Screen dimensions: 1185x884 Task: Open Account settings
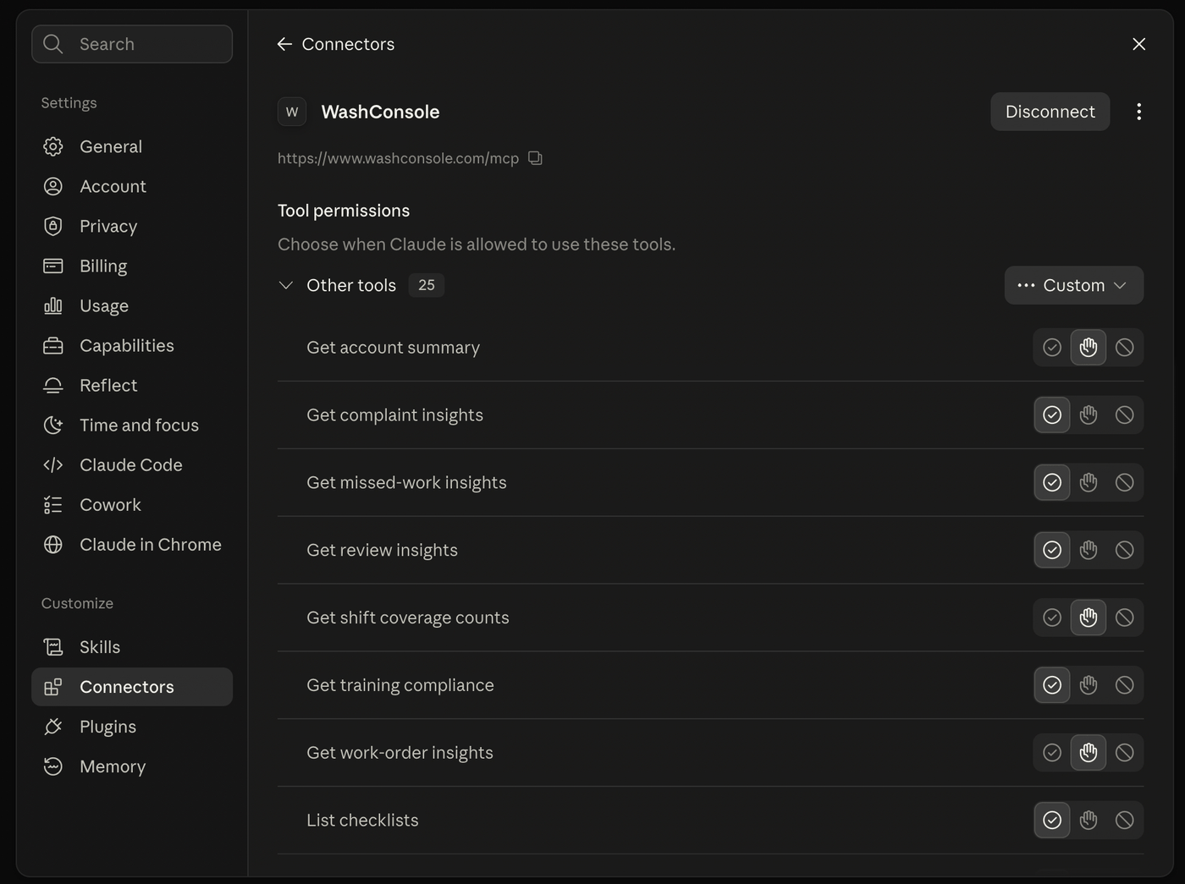point(132,186)
